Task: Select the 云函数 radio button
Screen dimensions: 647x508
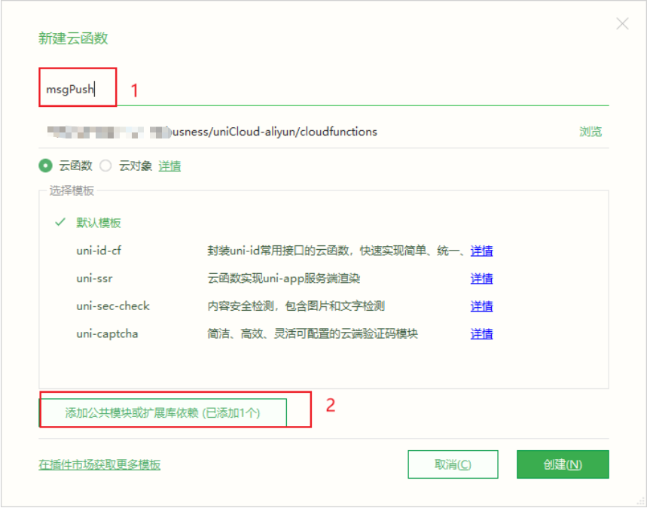Action: click(x=45, y=166)
